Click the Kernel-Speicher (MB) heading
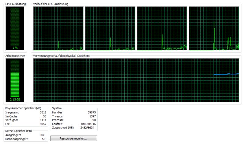This screenshot has width=245, height=145. click(x=18, y=131)
